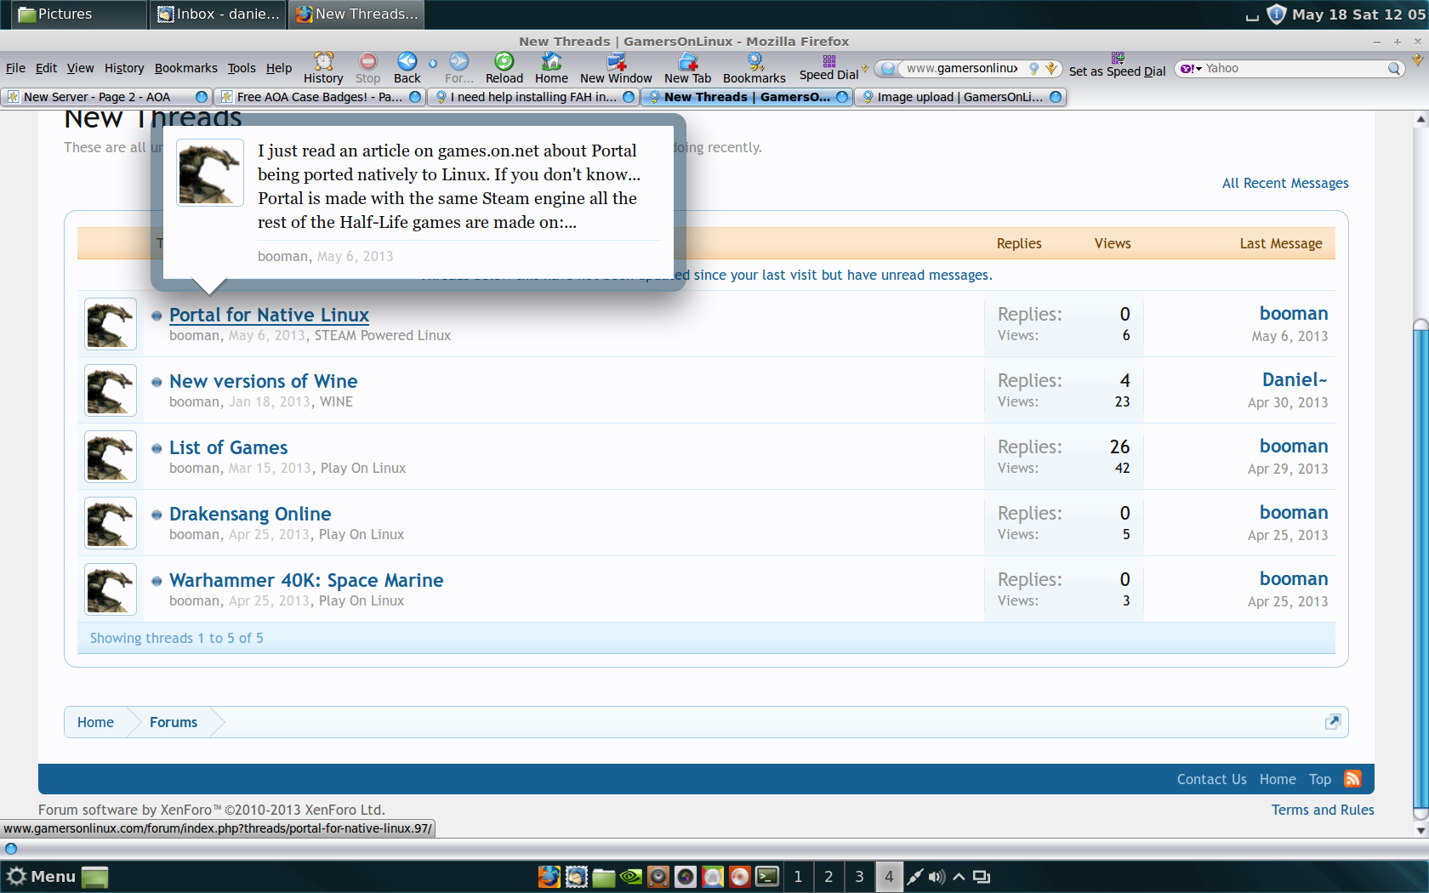
Task: Click the open-in-new-window icon in breadcrumb bar
Action: pyautogui.click(x=1333, y=721)
